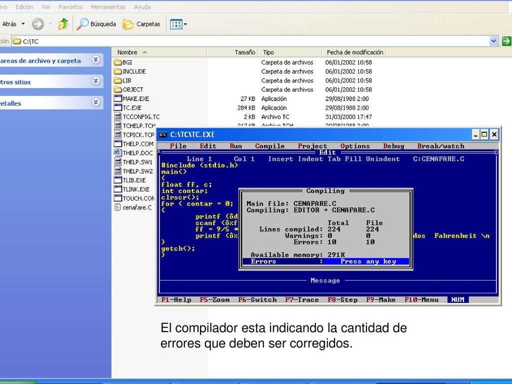Select TLIB.EXE application icon
This screenshot has width=512, height=384.
tap(118, 180)
